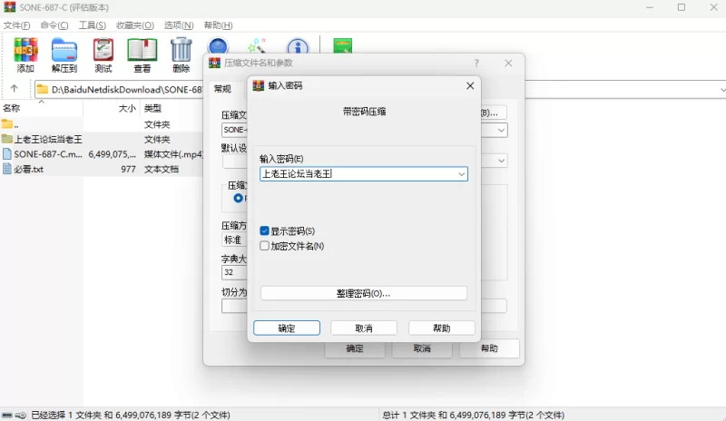This screenshot has height=421, width=726.
Task: Open the Favorites (收藏夹) menu
Action: (x=134, y=25)
